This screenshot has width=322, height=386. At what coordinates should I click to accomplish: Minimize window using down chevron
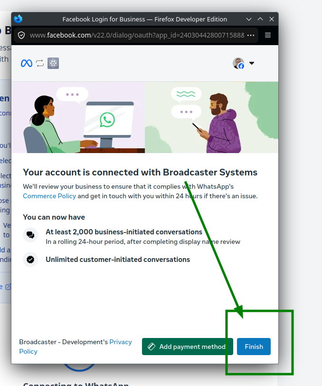pos(249,19)
